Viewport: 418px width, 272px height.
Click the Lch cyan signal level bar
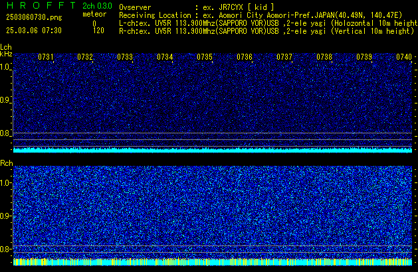(213, 150)
